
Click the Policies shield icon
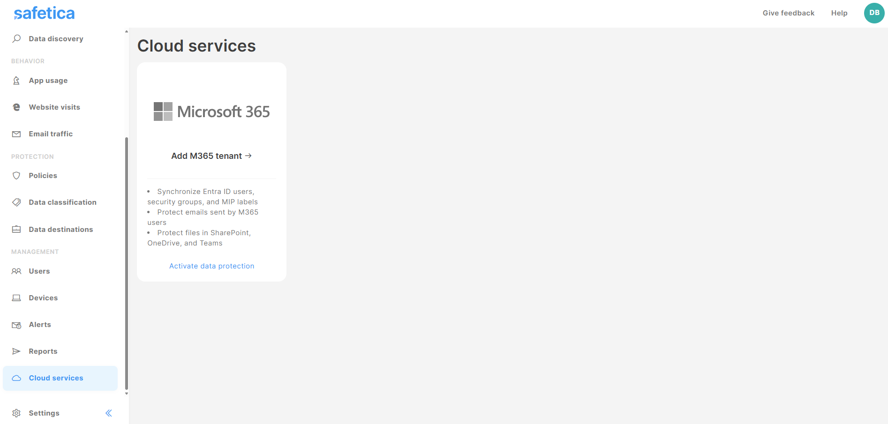(x=16, y=176)
